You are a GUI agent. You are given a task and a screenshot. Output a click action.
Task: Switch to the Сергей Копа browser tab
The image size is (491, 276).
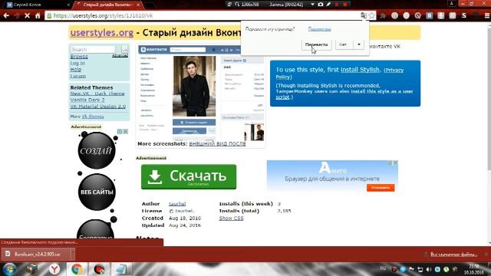(x=37, y=5)
